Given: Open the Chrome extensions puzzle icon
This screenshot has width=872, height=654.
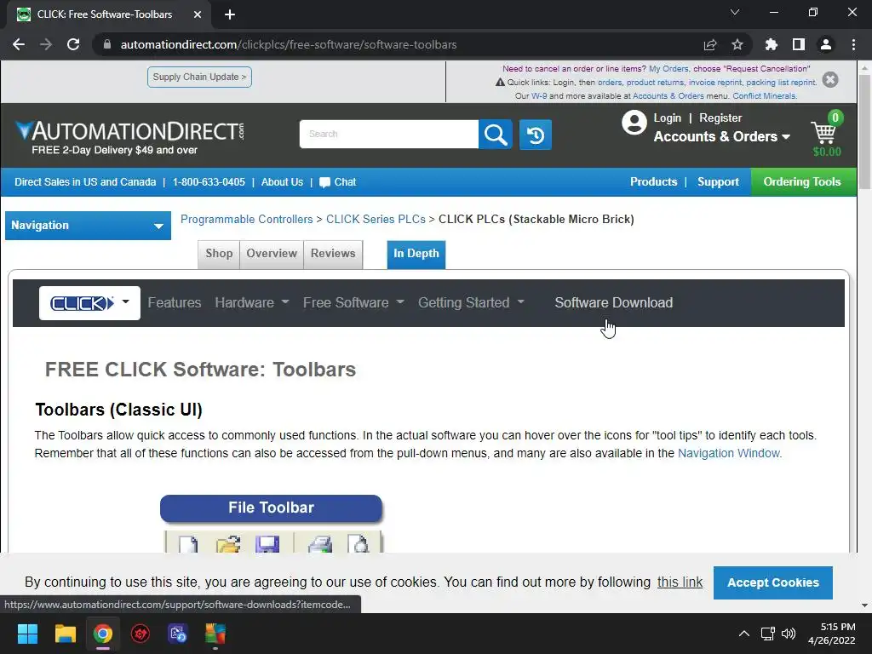Looking at the screenshot, I should [x=772, y=44].
